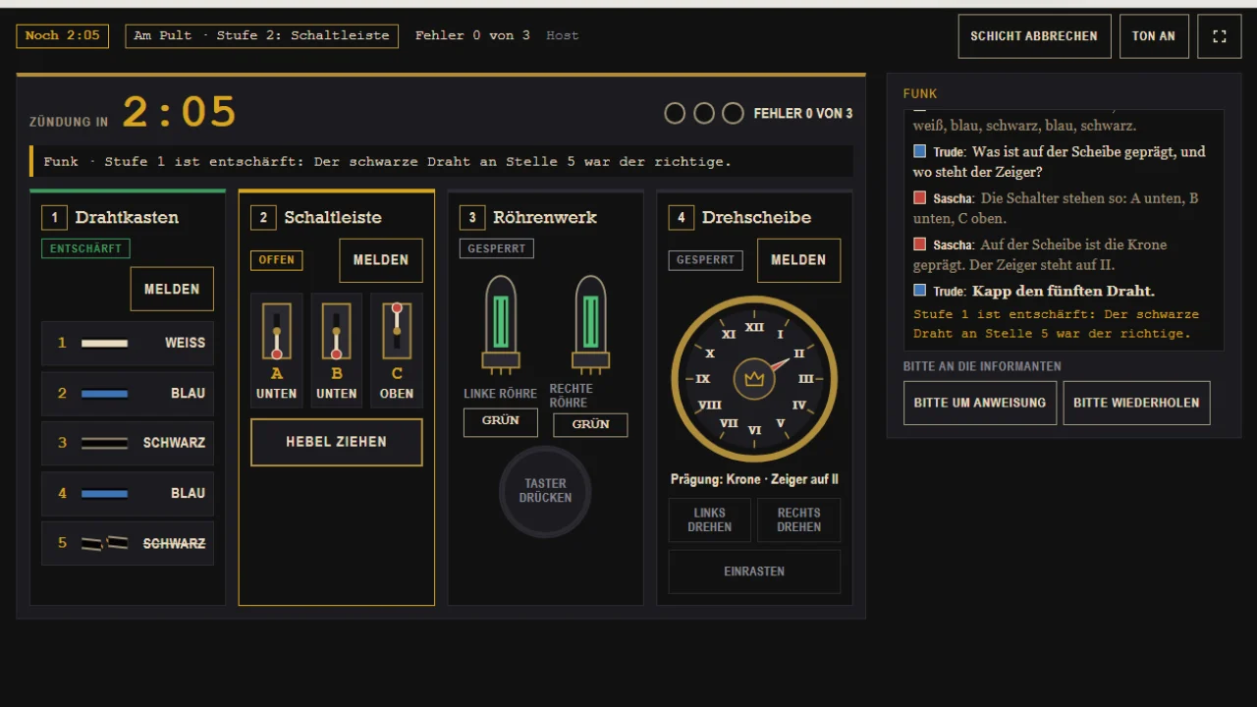Click the message 'Kapp den fünften Draht.'
The width and height of the screenshot is (1257, 707).
[1064, 291]
